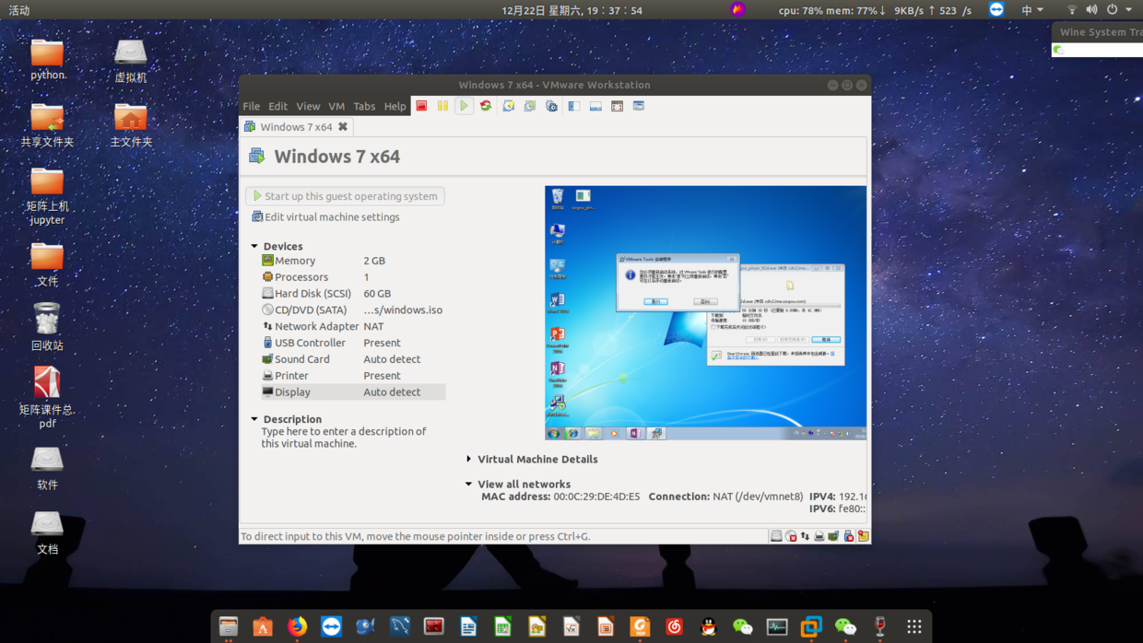Open the VM menu
1143x643 pixels.
[336, 106]
